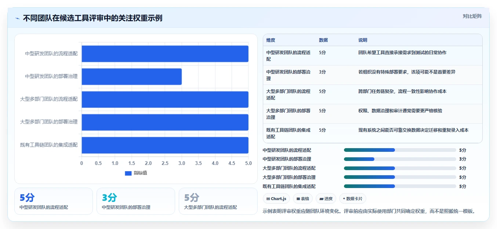
Task: Open the gray 5分 card for 大型多部门团队的流程适配
Action: [x=218, y=201]
